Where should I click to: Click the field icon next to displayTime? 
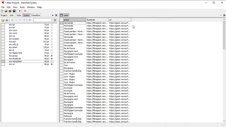pos(10,53)
